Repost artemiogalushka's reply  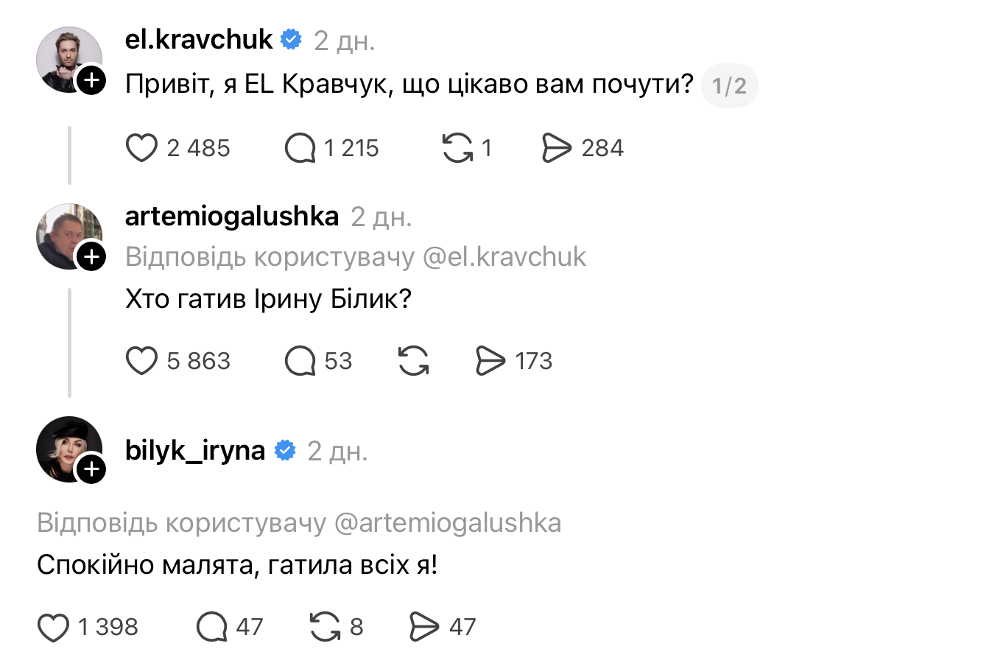(x=413, y=361)
